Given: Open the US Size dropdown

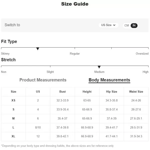Looking at the screenshot, I should pos(108,25).
